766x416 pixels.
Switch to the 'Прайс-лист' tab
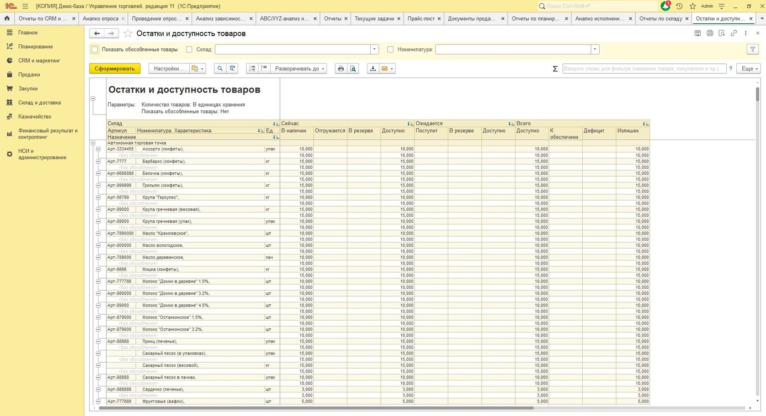pyautogui.click(x=421, y=19)
